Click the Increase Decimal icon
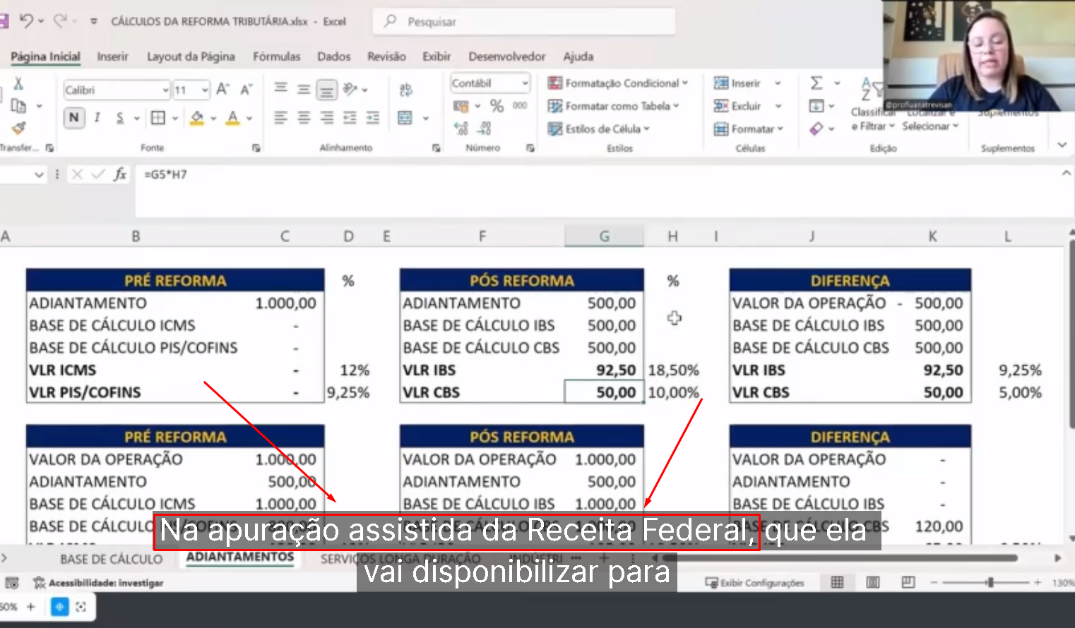 click(462, 128)
